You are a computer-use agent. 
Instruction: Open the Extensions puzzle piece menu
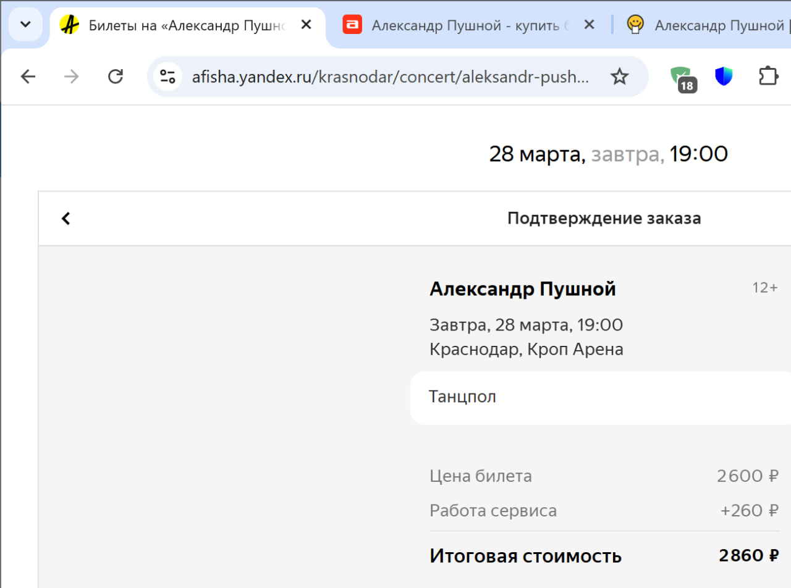(x=768, y=77)
